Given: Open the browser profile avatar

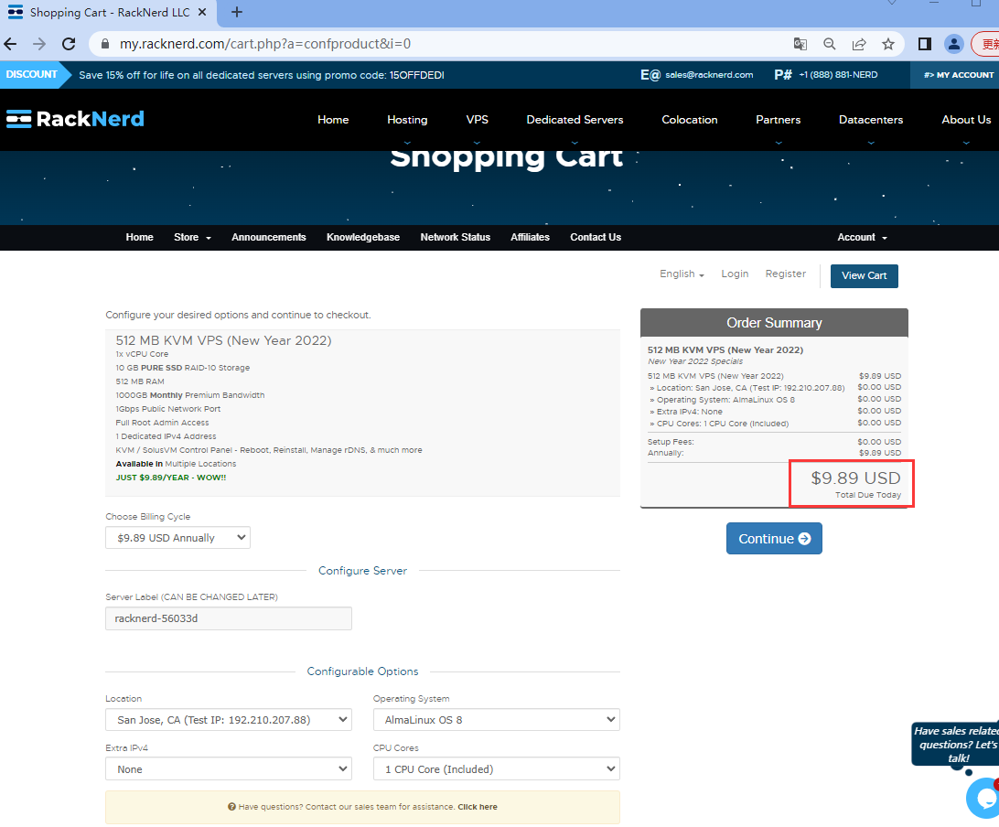Looking at the screenshot, I should click(x=954, y=44).
